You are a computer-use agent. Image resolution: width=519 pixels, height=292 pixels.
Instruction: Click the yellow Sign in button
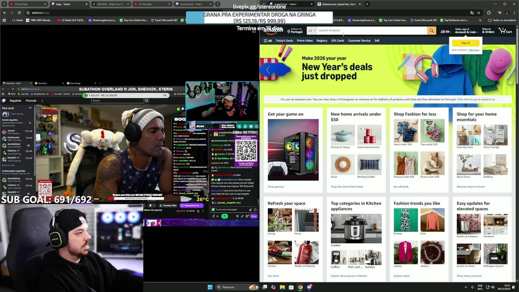tap(465, 43)
